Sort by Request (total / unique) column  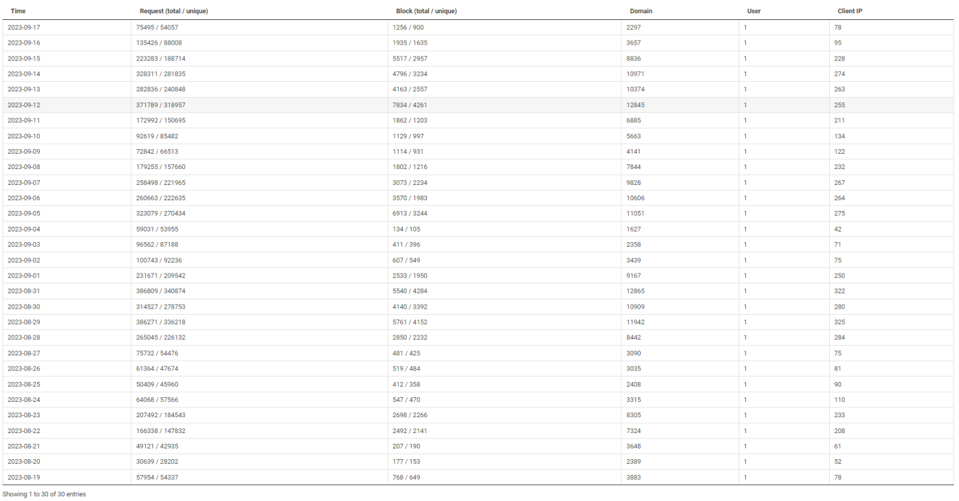coord(173,11)
